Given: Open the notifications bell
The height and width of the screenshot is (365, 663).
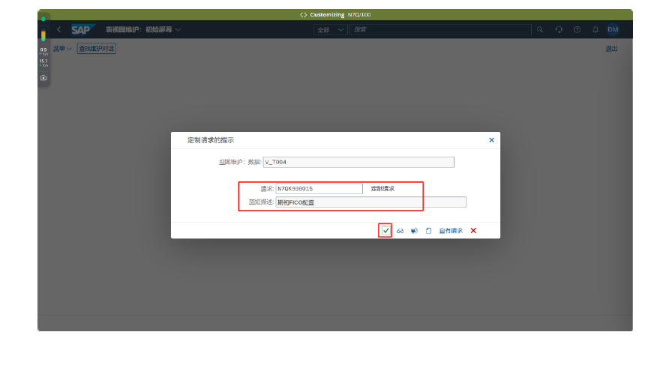Looking at the screenshot, I should tap(595, 29).
